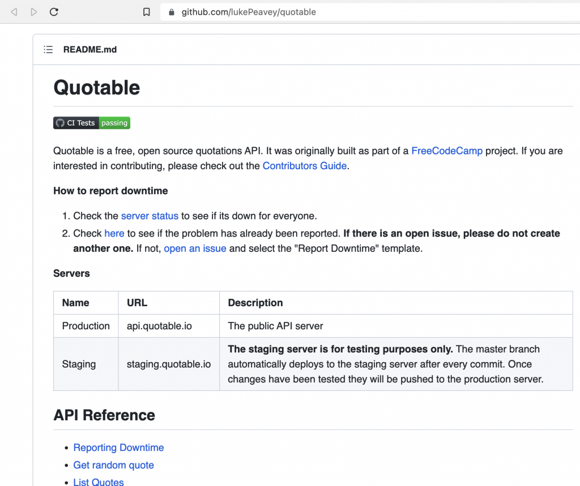Click the 'here' link for reported problems
This screenshot has height=486, width=580.
[x=114, y=233]
